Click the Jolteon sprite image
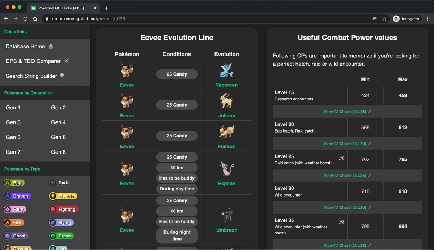 [227, 101]
